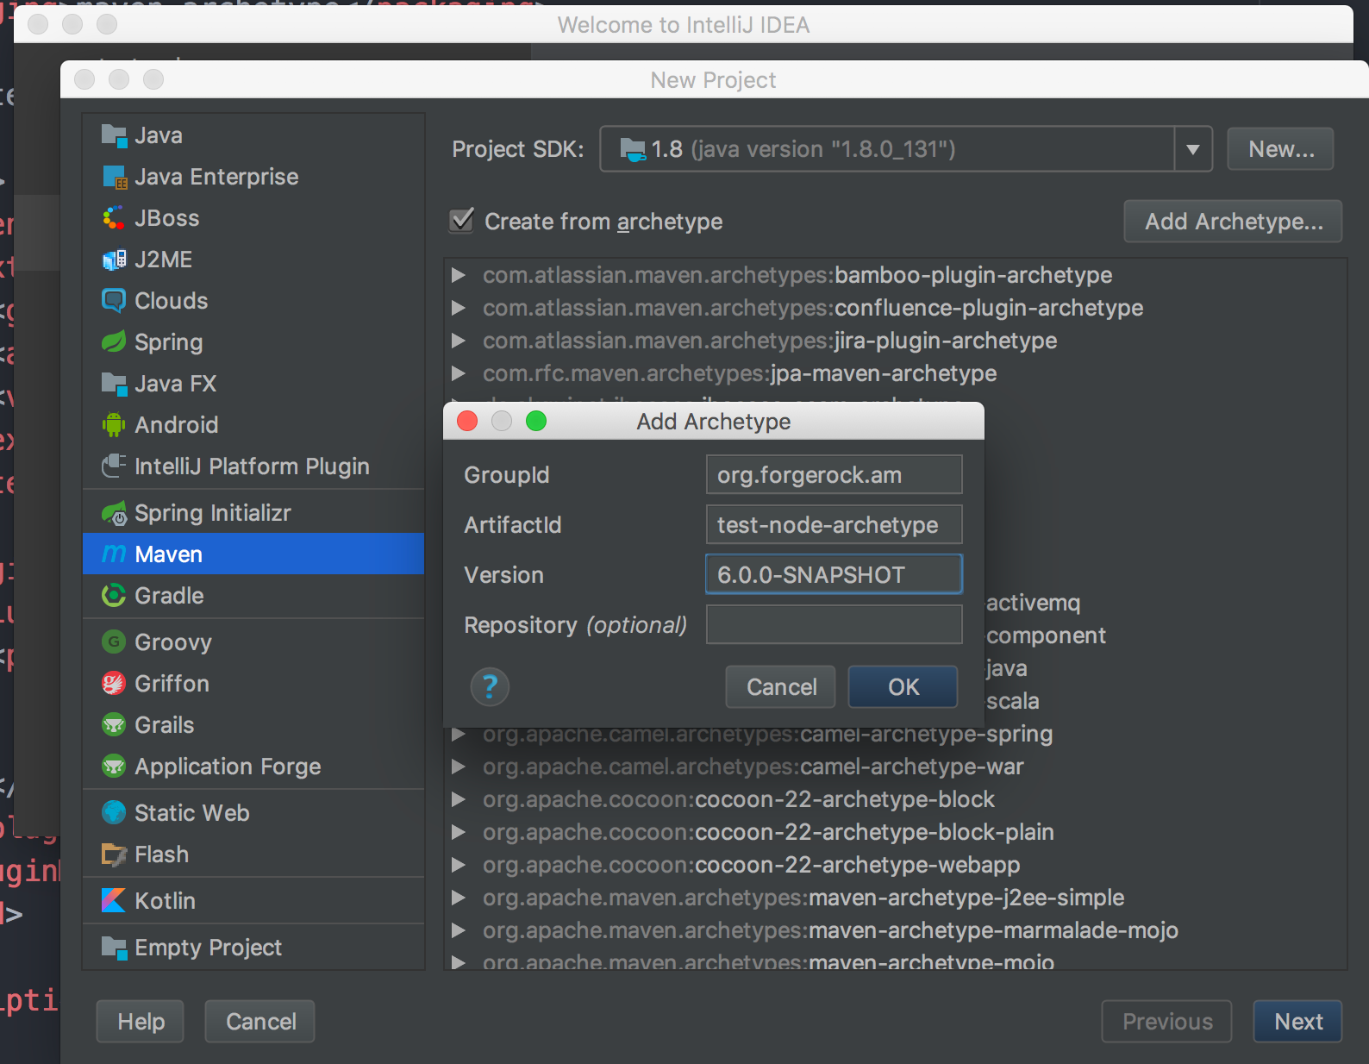Select Empty Project label
Screen dimensions: 1369x1064
(208, 948)
